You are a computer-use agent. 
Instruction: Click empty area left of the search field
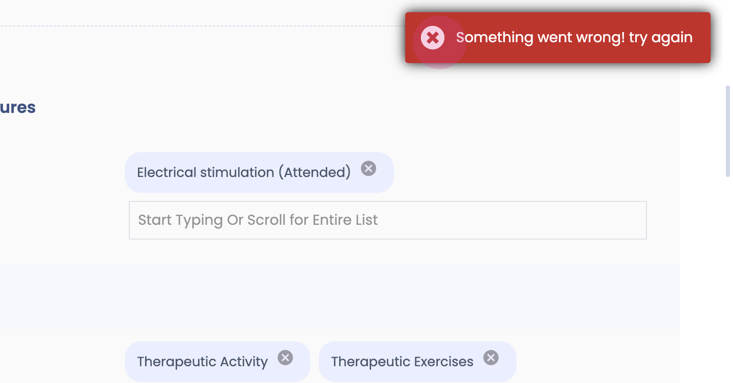[61, 220]
